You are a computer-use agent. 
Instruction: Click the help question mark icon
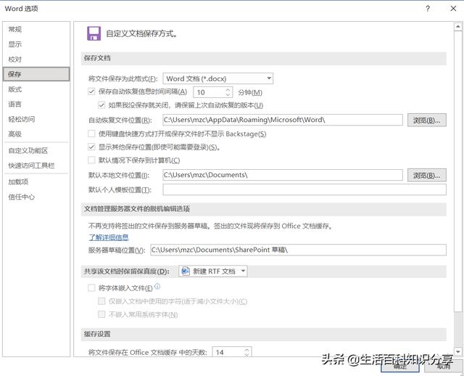pyautogui.click(x=428, y=9)
